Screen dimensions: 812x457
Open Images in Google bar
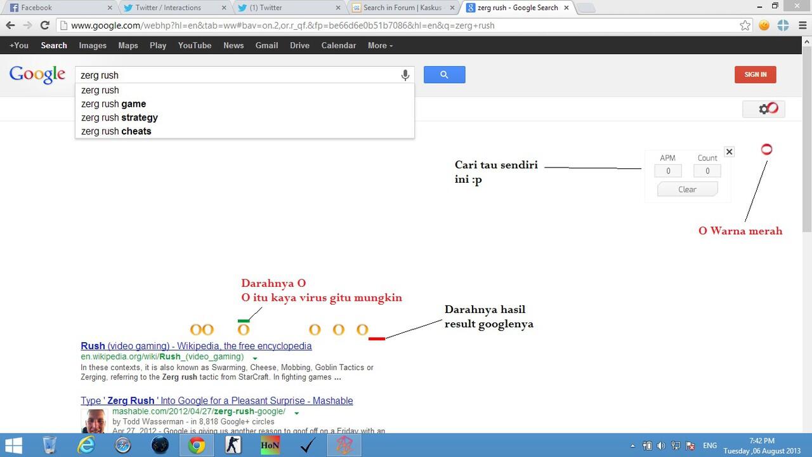click(93, 45)
